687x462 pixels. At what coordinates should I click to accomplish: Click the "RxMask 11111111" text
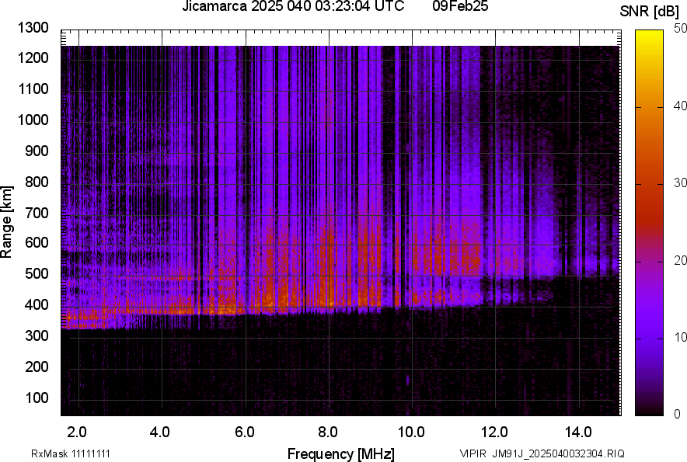pos(70,453)
